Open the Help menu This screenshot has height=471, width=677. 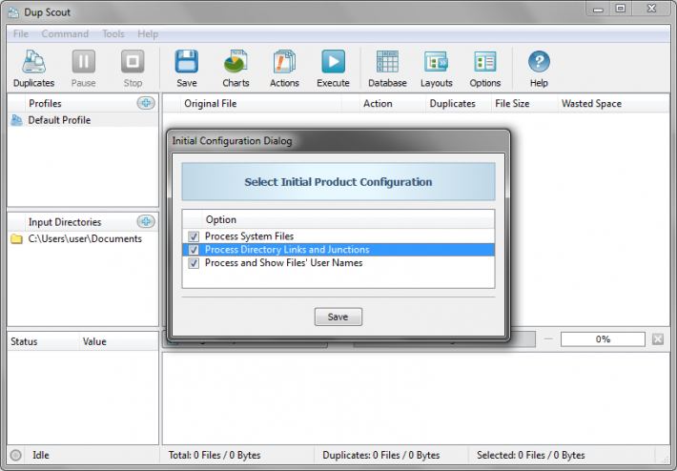tap(148, 33)
